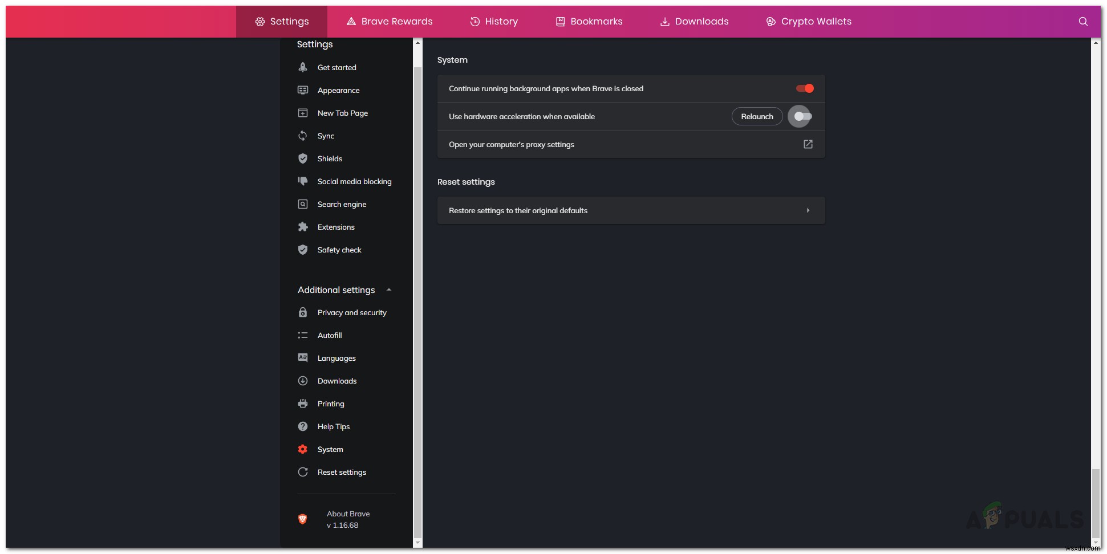This screenshot has width=1107, height=554.
Task: Click the sidebar scroll down arrow
Action: point(417,543)
